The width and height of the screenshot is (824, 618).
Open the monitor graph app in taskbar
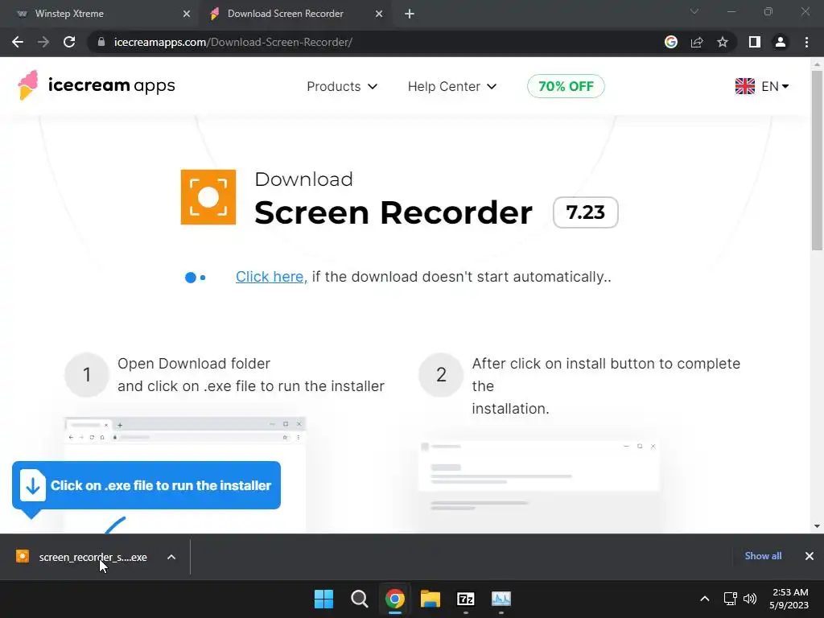pos(501,599)
